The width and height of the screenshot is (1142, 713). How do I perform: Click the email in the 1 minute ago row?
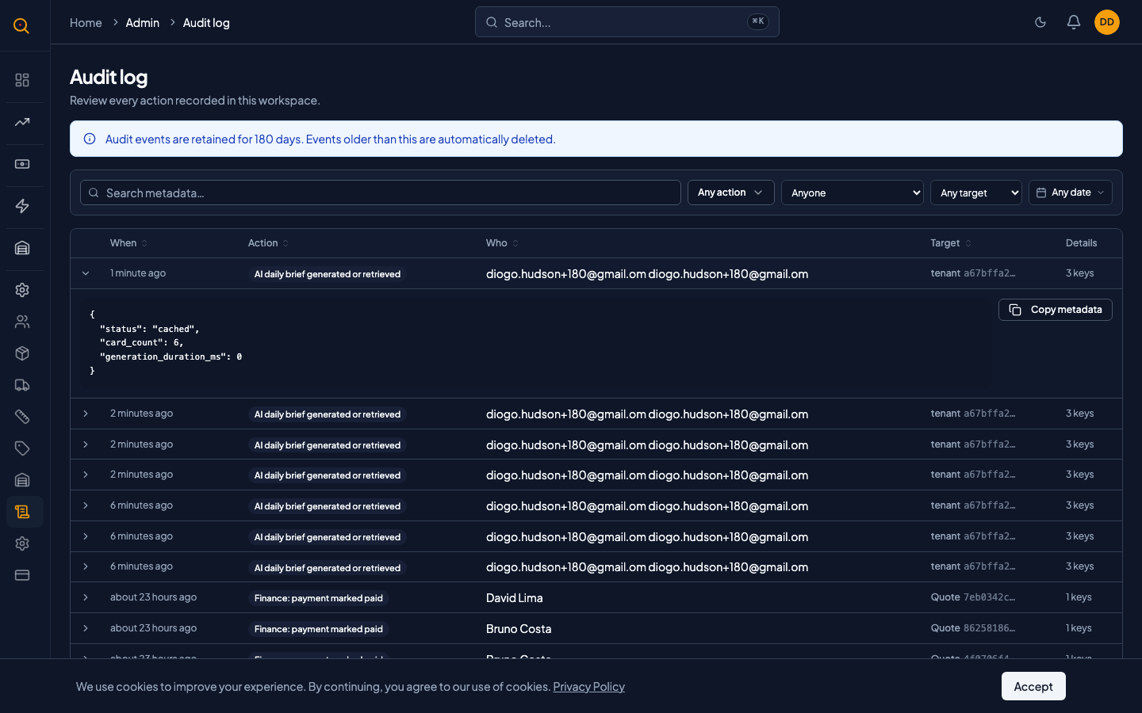pos(647,274)
